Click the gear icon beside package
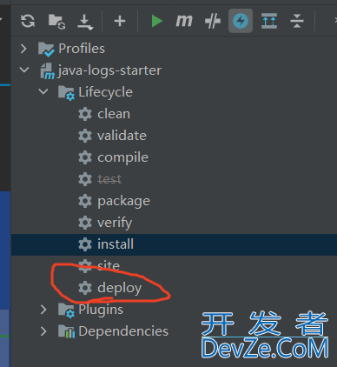The image size is (337, 367). tap(85, 201)
